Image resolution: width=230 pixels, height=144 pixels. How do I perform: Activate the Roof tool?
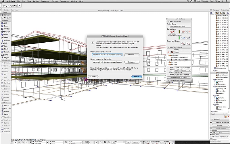(5, 35)
